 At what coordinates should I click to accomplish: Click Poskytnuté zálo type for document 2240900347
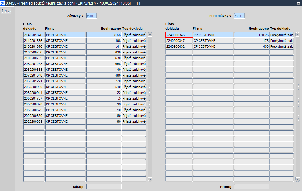tap(282, 41)
